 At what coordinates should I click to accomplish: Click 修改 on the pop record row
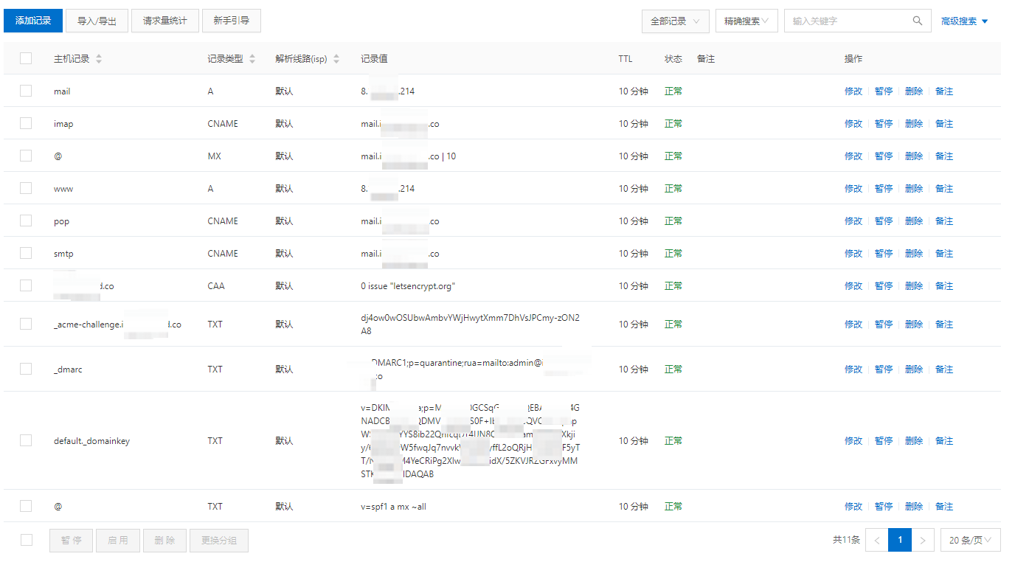[853, 221]
